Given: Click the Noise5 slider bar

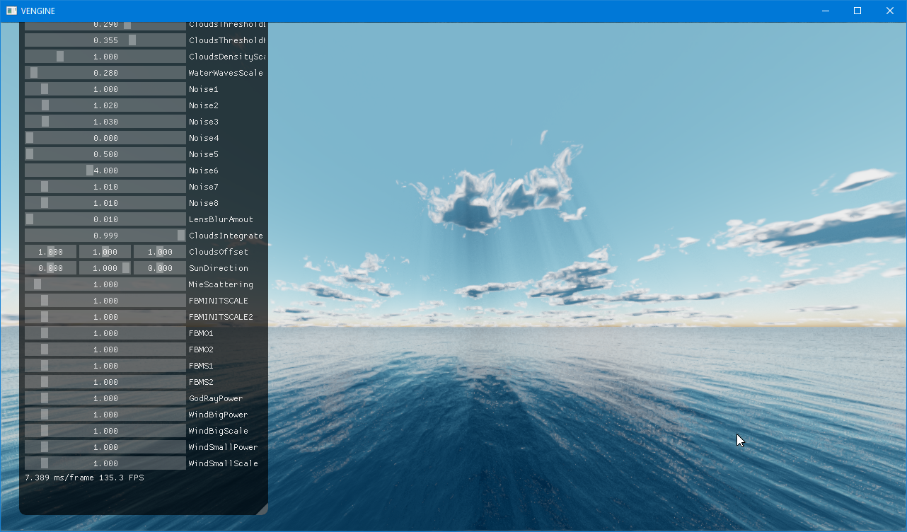Looking at the screenshot, I should (x=105, y=154).
